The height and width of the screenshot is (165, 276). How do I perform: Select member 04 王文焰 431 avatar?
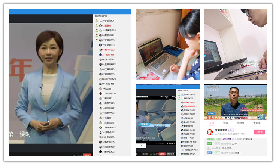click(x=101, y=59)
